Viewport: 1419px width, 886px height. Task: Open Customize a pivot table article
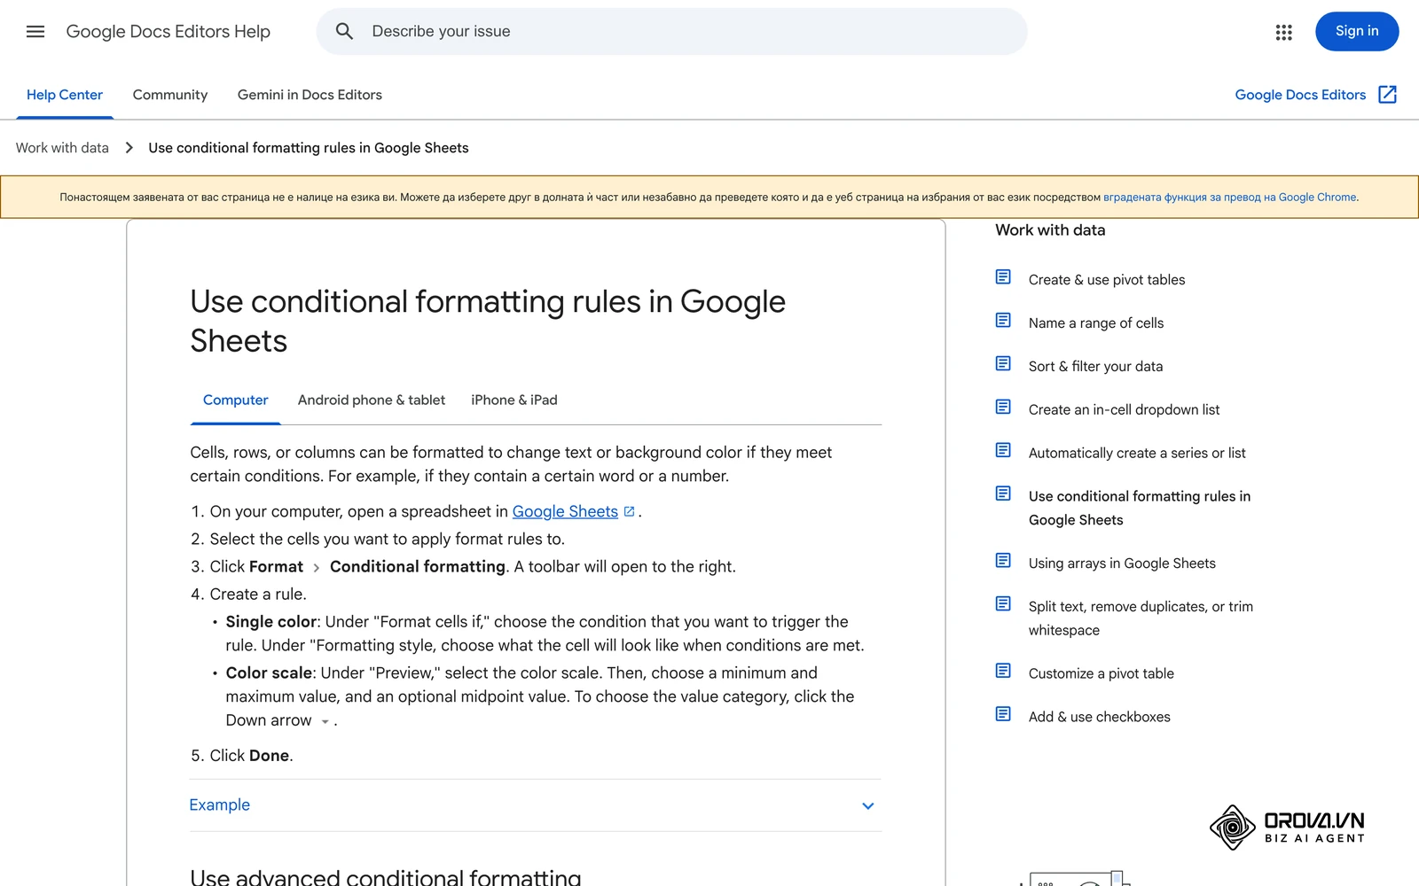click(x=1101, y=674)
